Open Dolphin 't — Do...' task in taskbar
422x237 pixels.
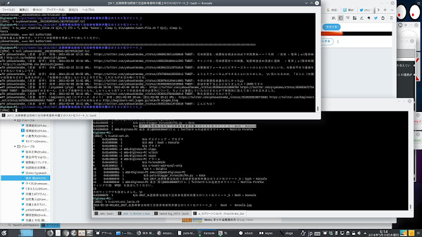125,233
